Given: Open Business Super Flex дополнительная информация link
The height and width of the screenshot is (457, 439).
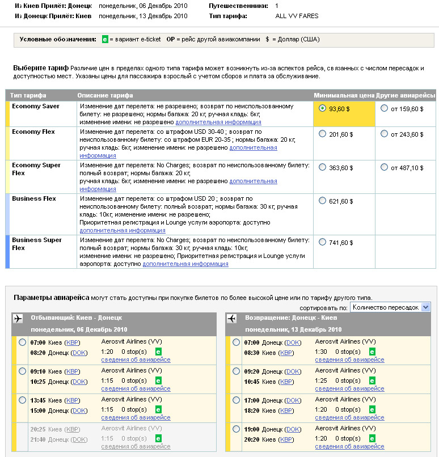Looking at the screenshot, I should [x=185, y=264].
